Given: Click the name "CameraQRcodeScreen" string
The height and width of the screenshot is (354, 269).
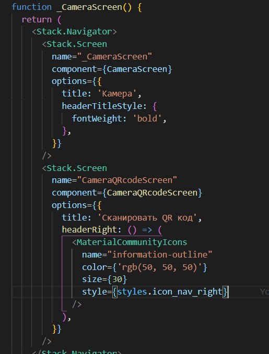Looking at the screenshot, I should (x=127, y=180).
